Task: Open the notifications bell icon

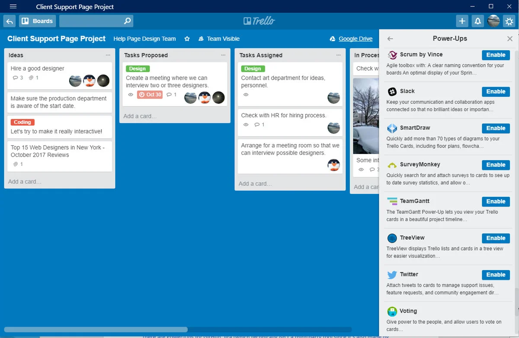Action: click(477, 21)
